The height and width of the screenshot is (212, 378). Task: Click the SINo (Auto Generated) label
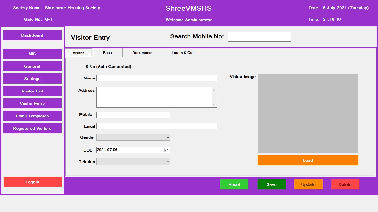(108, 67)
